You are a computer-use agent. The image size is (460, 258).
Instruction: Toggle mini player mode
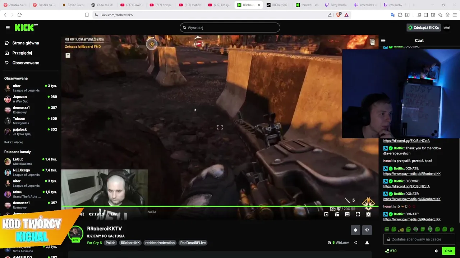point(326,214)
